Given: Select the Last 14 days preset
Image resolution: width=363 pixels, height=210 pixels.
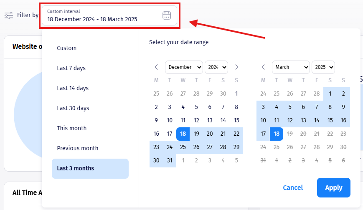Looking at the screenshot, I should 73,88.
